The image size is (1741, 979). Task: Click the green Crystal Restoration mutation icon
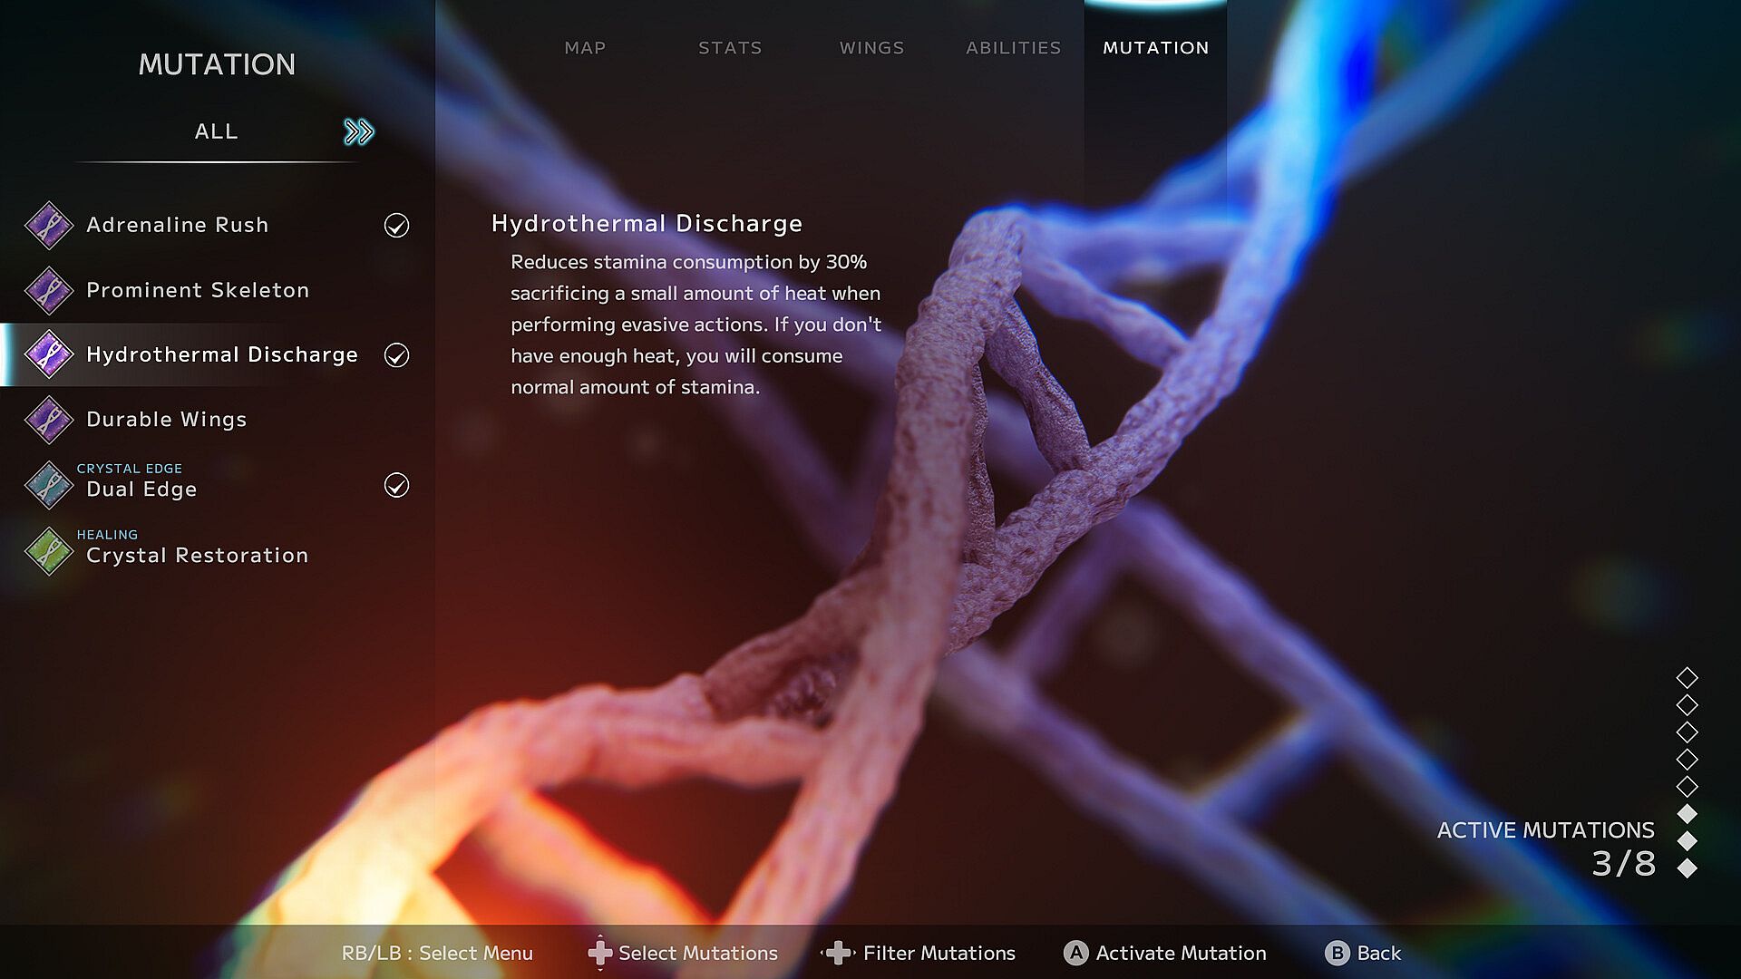tap(49, 550)
